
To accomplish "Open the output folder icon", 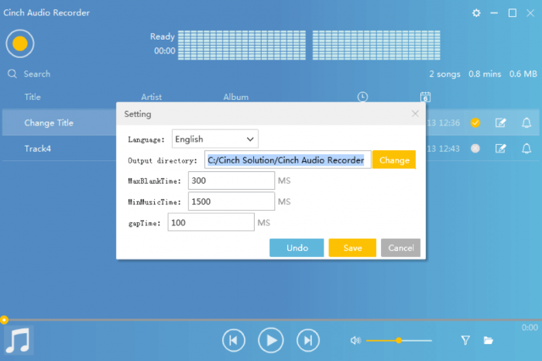I will pos(489,340).
